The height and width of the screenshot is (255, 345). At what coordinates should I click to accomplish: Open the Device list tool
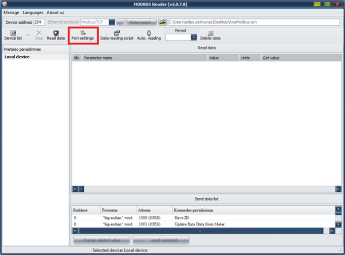click(x=12, y=35)
